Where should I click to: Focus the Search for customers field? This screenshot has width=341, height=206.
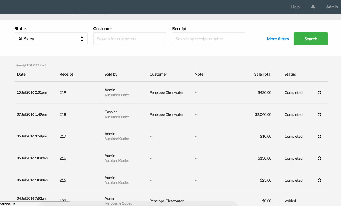click(130, 39)
